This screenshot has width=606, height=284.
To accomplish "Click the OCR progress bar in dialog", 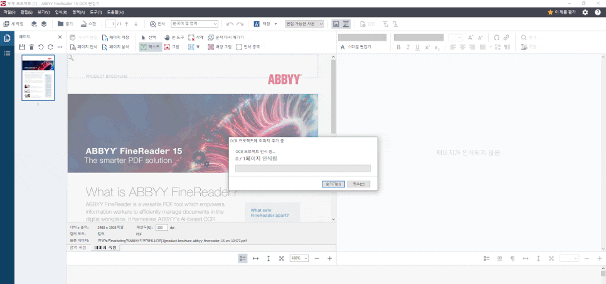I will 303,168.
